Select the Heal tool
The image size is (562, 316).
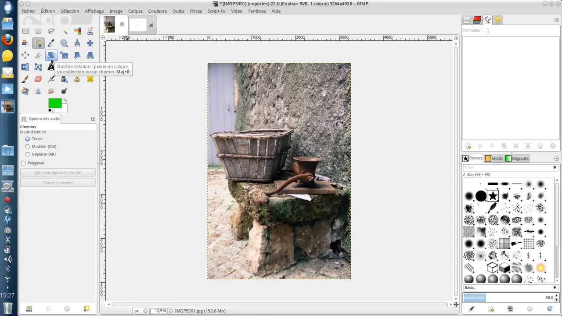click(90, 79)
